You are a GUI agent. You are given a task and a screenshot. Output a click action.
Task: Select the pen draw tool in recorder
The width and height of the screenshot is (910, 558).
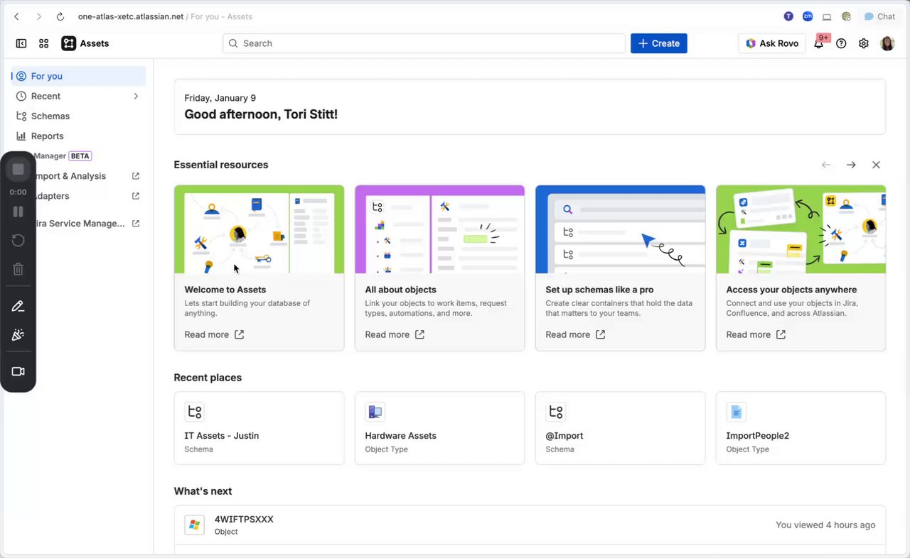[x=18, y=306]
